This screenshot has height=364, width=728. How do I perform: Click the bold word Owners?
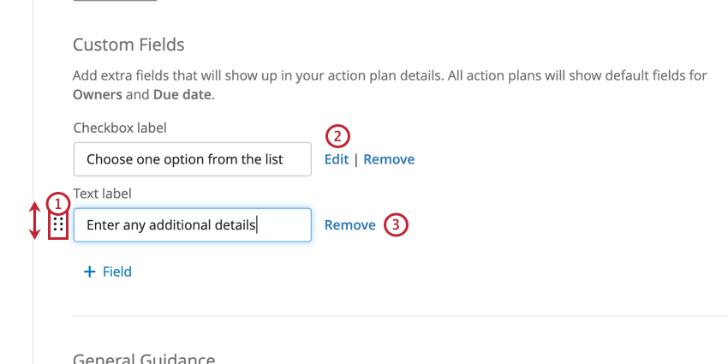pos(98,94)
